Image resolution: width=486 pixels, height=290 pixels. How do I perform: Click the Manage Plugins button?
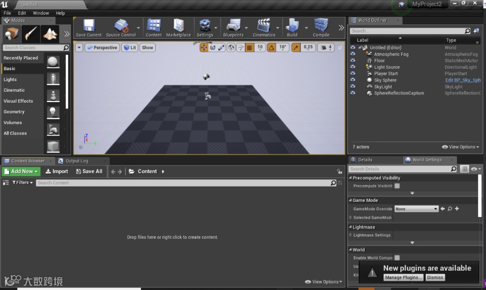(403, 278)
